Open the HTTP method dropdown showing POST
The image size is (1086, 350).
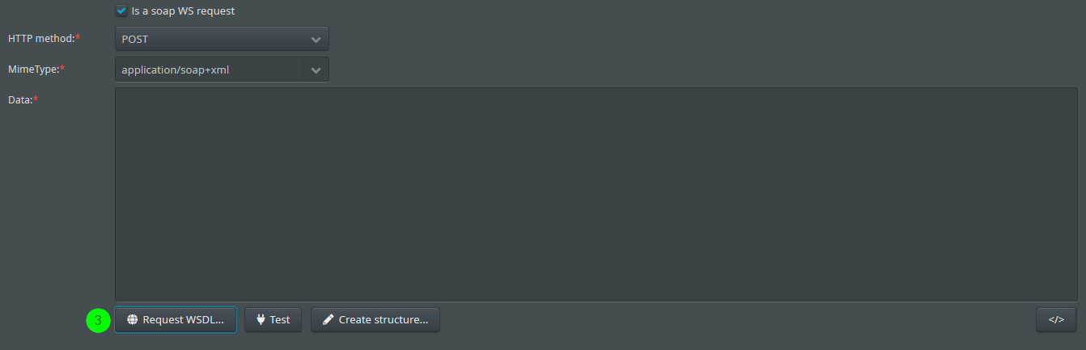pyautogui.click(x=222, y=39)
